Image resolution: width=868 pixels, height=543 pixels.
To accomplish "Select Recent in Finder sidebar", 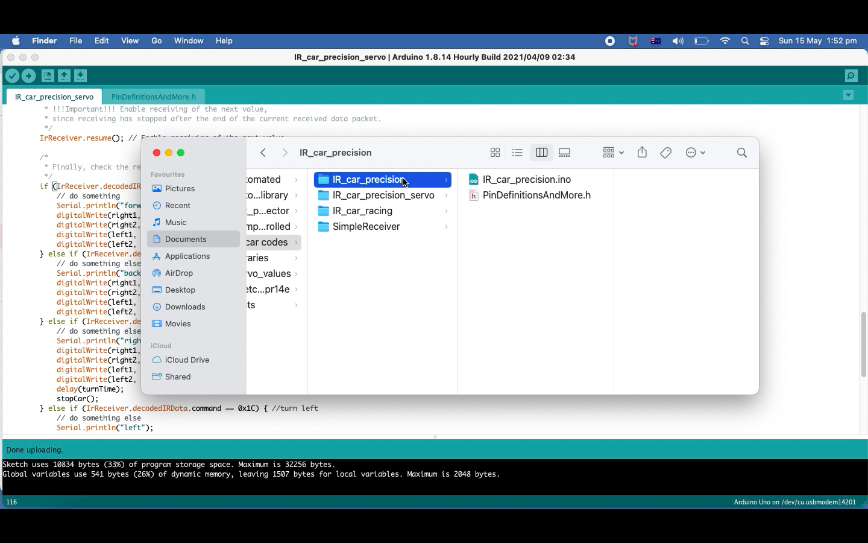I will 193,206.
